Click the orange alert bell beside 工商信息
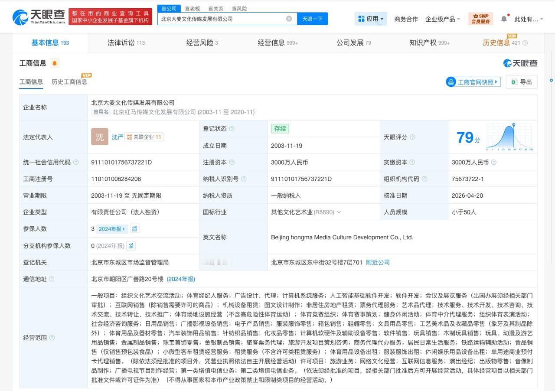The height and width of the screenshot is (391, 555). tap(54, 63)
